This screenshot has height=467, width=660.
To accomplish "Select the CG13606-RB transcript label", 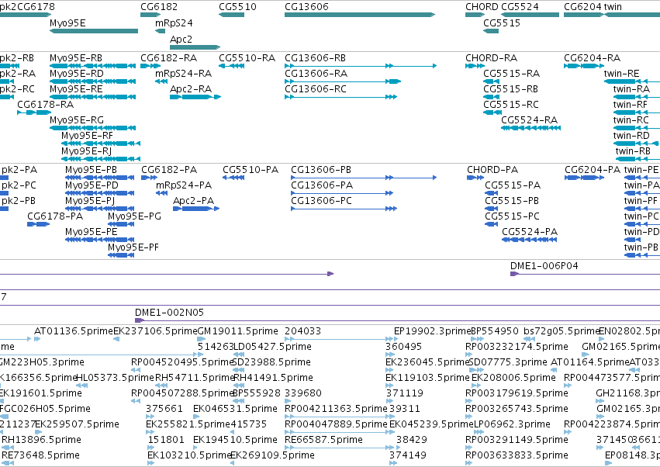I will pyautogui.click(x=316, y=57).
